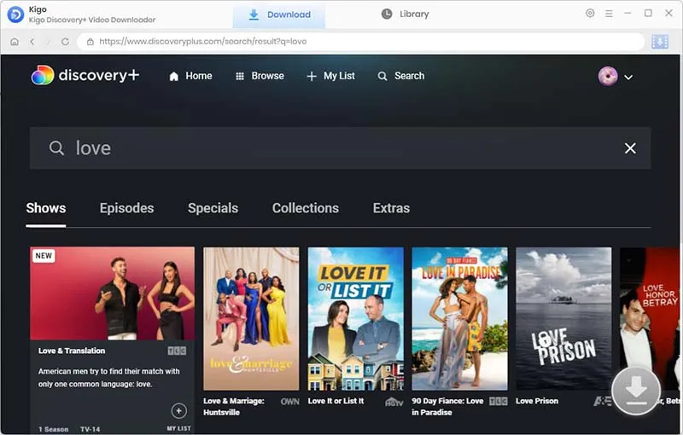Click 'Kigo Discovery+ Video Downloader' title text
The height and width of the screenshot is (435, 683).
pyautogui.click(x=92, y=20)
